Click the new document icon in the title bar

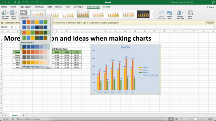point(19,2)
